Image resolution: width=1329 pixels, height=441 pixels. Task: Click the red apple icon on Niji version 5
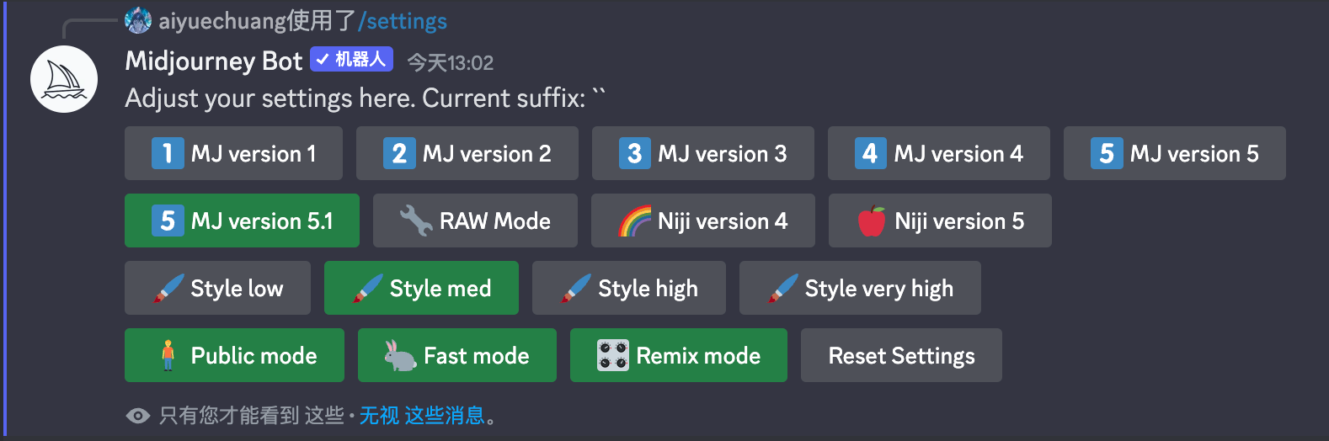(x=871, y=220)
